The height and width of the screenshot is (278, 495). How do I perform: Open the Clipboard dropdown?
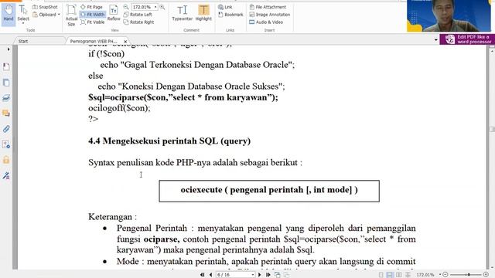point(46,15)
